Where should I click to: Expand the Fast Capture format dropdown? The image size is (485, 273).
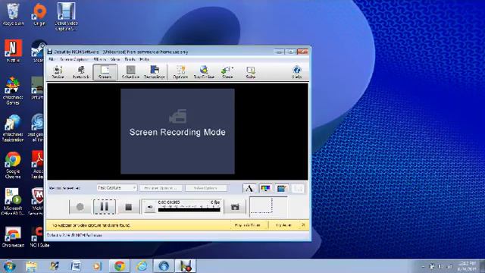pyautogui.click(x=117, y=188)
